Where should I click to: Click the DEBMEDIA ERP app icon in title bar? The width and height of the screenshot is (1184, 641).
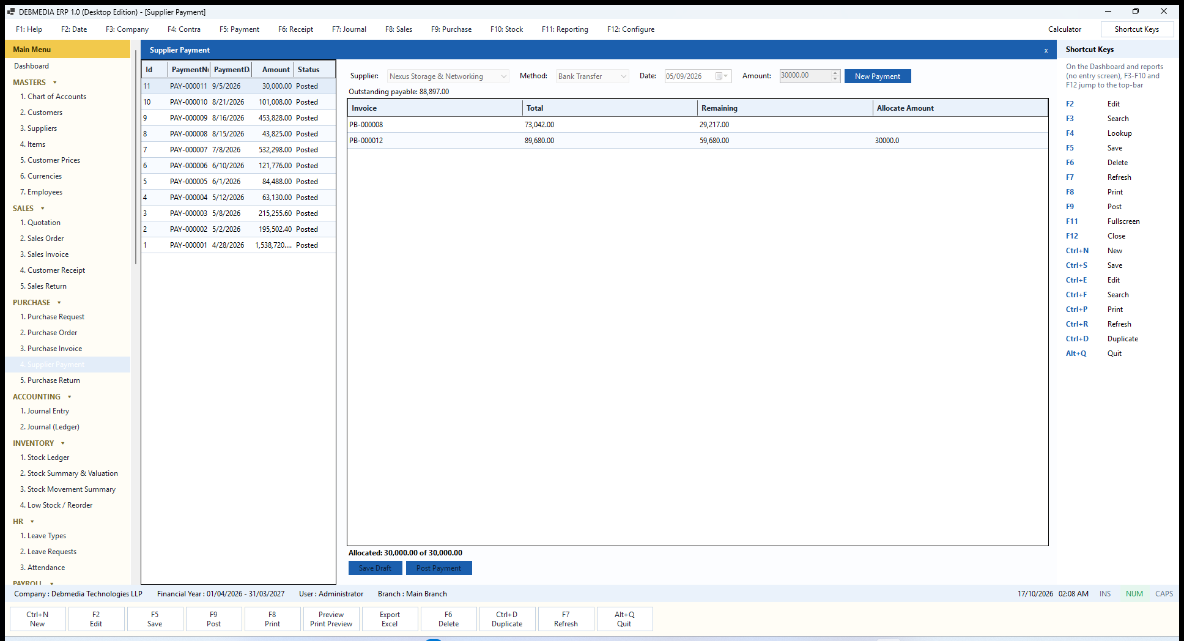click(10, 12)
